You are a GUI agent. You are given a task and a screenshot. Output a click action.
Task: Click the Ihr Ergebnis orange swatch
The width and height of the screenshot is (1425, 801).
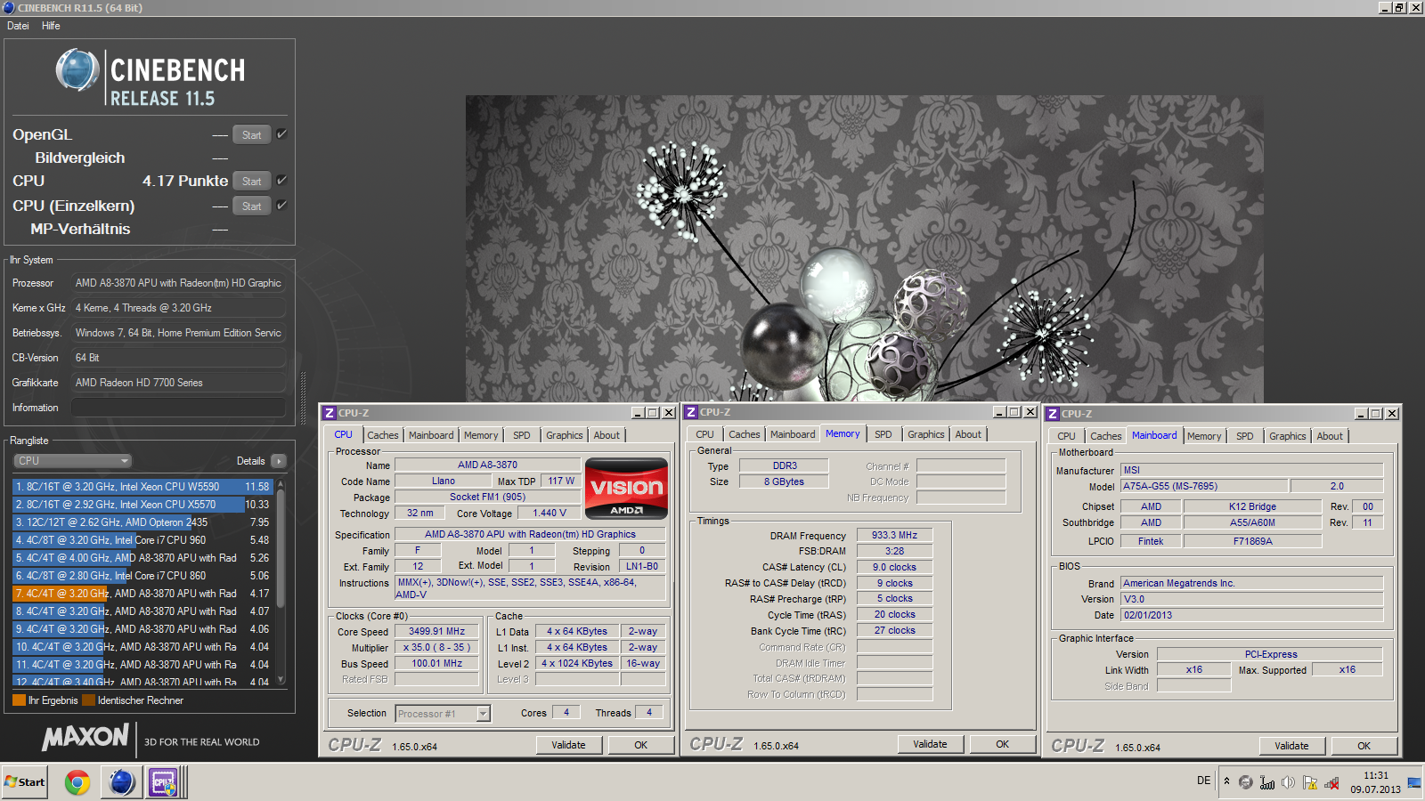pyautogui.click(x=19, y=700)
